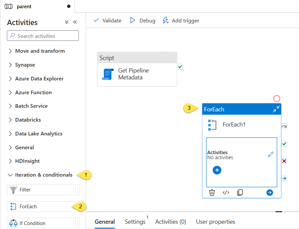Image resolution: width=299 pixels, height=229 pixels.
Task: Click the blue arrow to add output
Action: coord(270,192)
